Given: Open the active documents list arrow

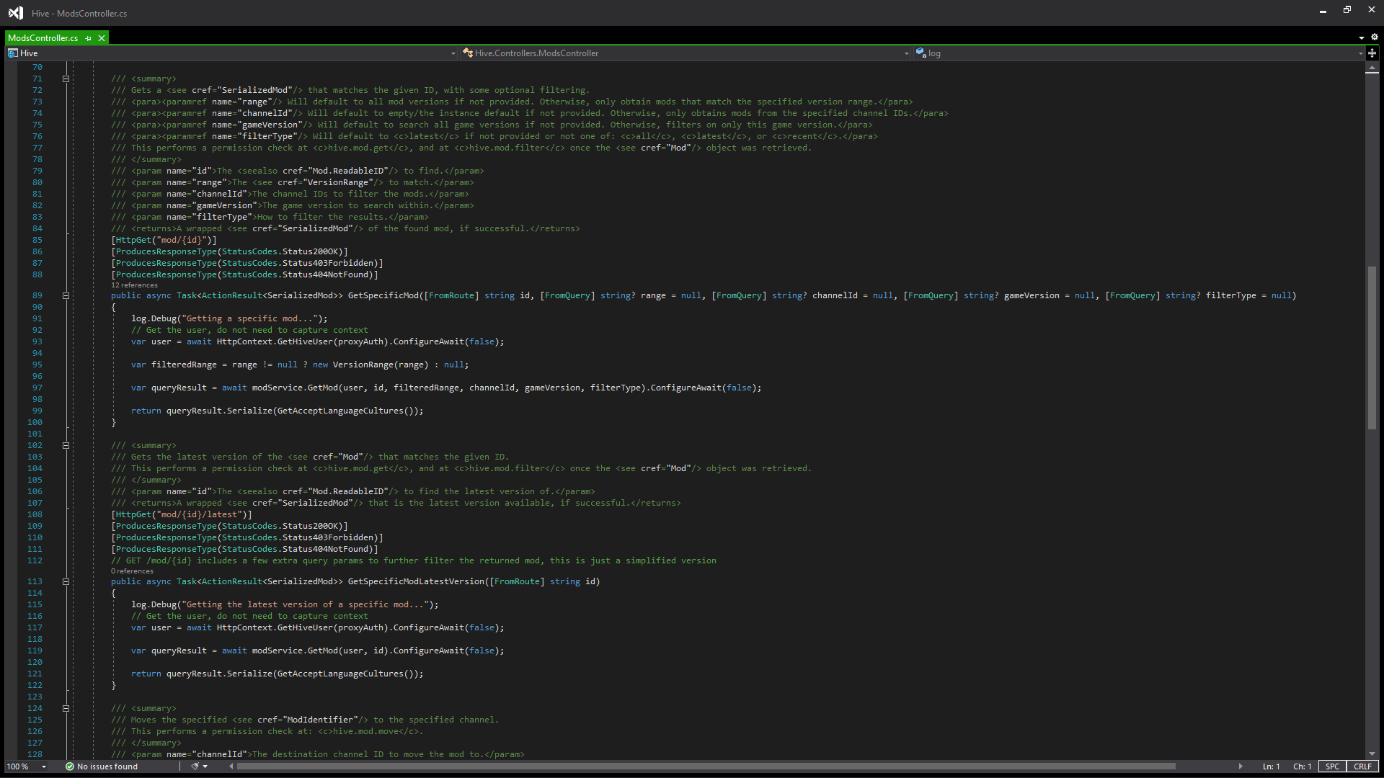Looking at the screenshot, I should tap(1362, 37).
